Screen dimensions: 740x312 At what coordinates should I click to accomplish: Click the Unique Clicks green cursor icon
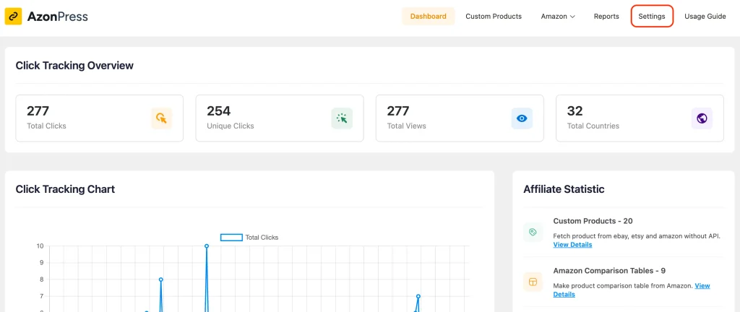342,118
